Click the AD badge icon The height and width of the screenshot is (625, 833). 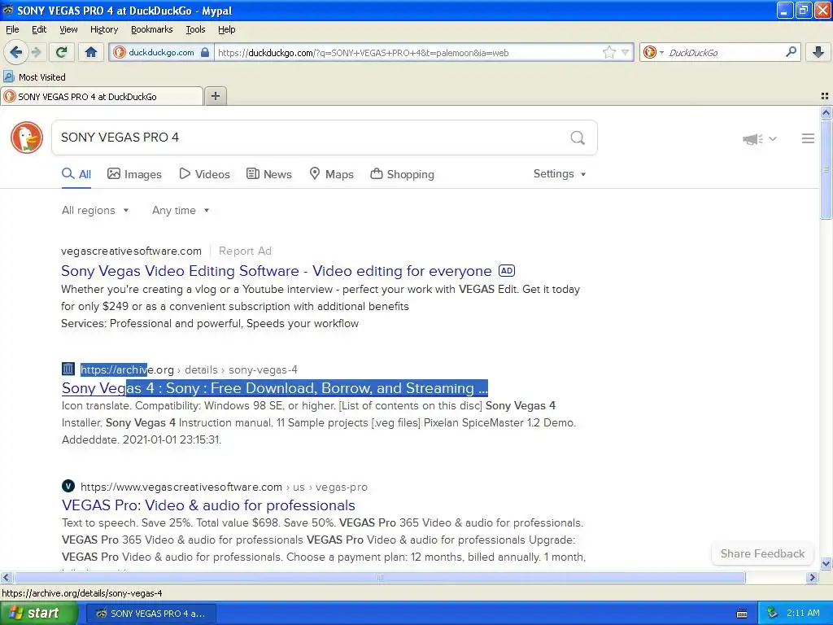click(x=506, y=271)
